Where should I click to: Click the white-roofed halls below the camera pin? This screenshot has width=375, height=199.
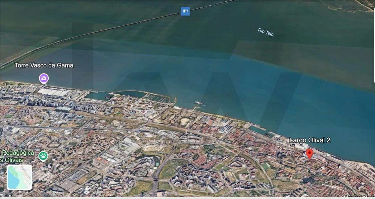53,92
